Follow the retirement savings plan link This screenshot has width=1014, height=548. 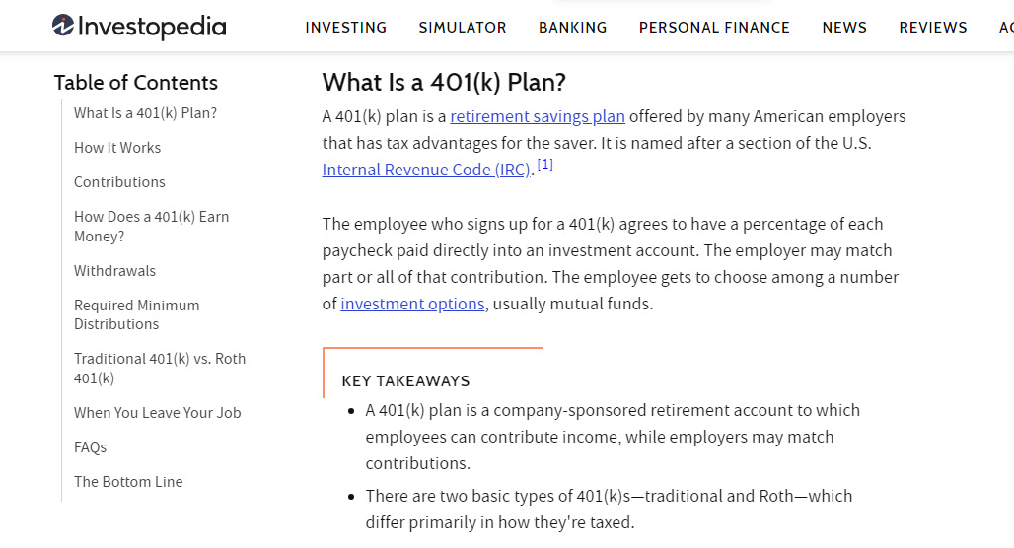coord(538,116)
